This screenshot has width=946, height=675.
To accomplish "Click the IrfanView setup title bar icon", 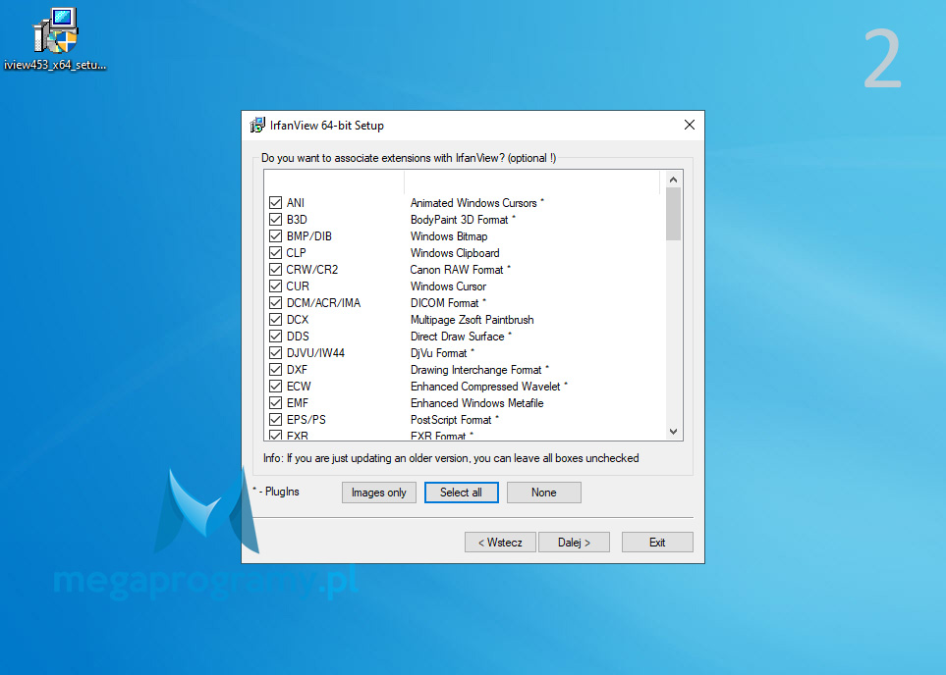I will pyautogui.click(x=257, y=126).
